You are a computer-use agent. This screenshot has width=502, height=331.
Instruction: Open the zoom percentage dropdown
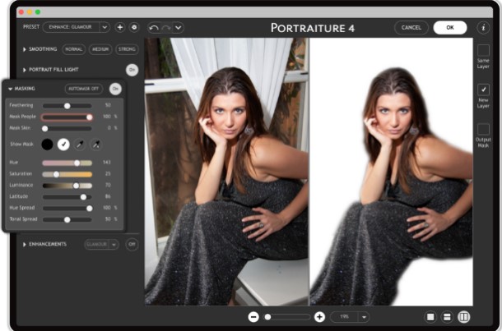pyautogui.click(x=364, y=317)
